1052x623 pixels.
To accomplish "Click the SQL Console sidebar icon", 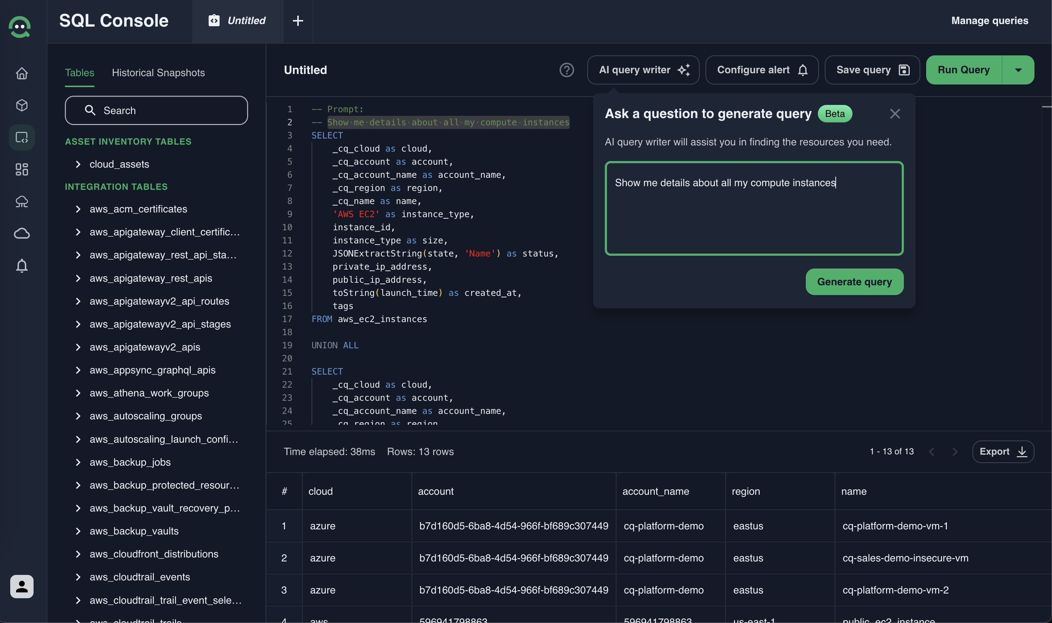I will pyautogui.click(x=22, y=137).
